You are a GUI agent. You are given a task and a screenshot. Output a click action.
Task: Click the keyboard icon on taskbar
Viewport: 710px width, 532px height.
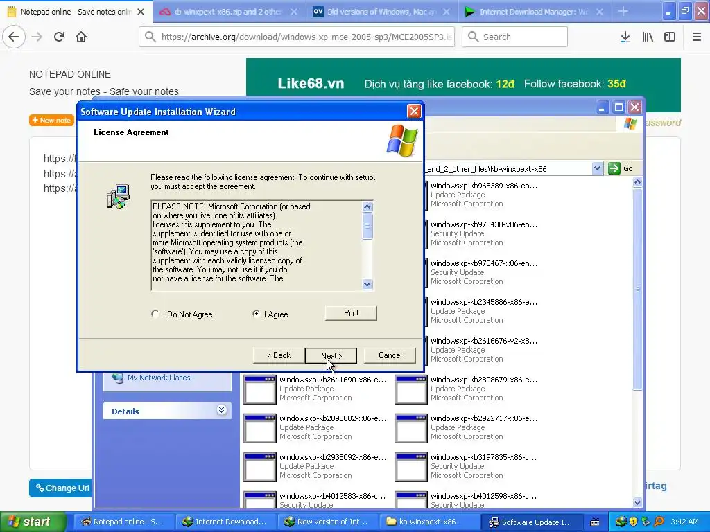(595, 522)
